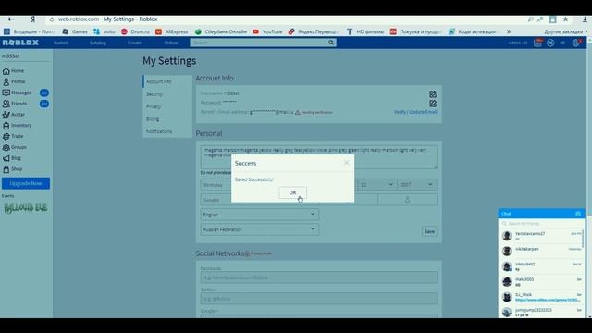The width and height of the screenshot is (592, 333).
Task: Click the Upgrade Now button
Action: [26, 183]
